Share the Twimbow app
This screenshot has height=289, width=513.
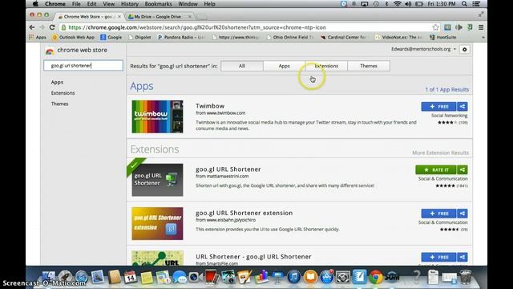click(463, 107)
